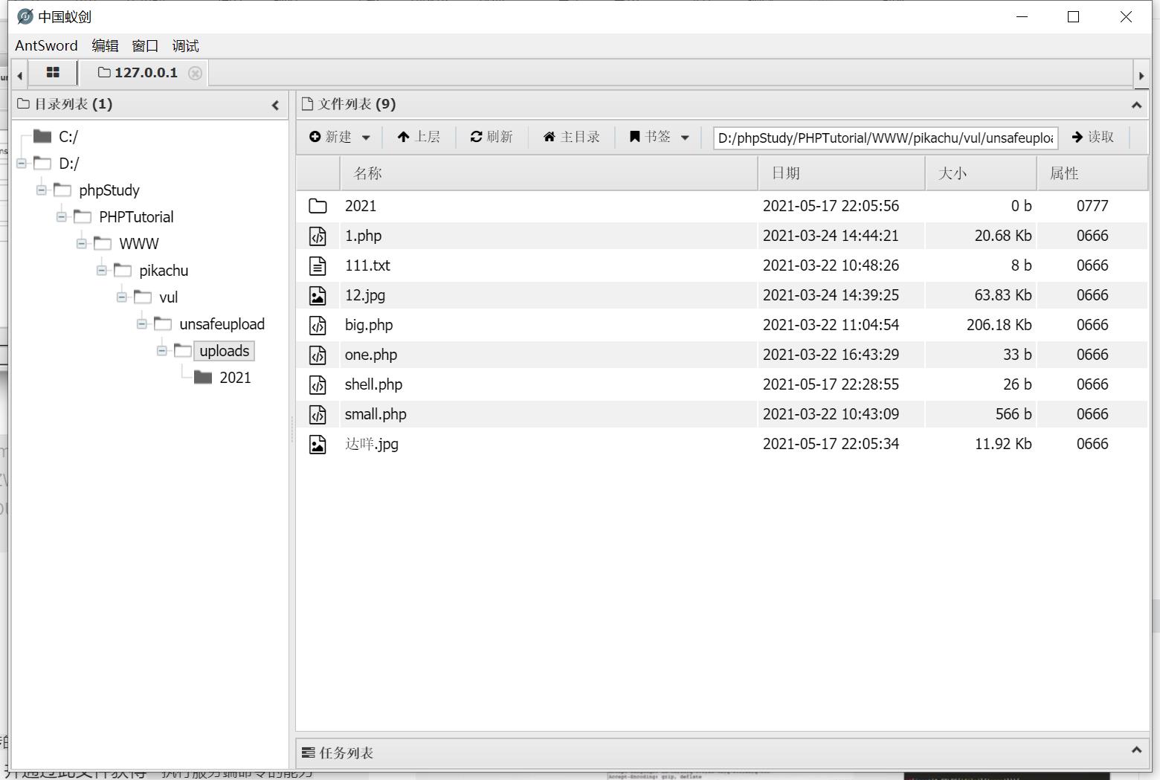This screenshot has width=1160, height=780.
Task: Click the 12.jpg image file icon
Action: coord(318,295)
